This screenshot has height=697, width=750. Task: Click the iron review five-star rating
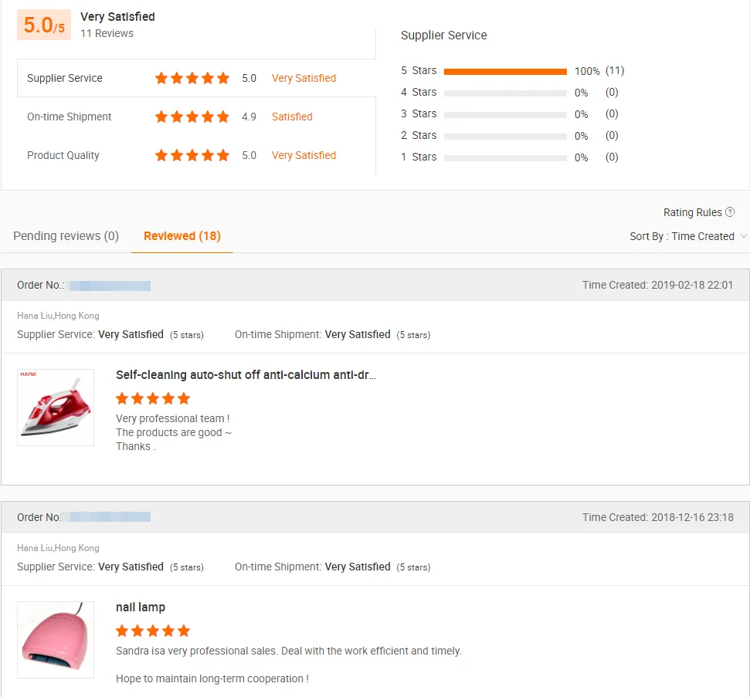point(153,398)
